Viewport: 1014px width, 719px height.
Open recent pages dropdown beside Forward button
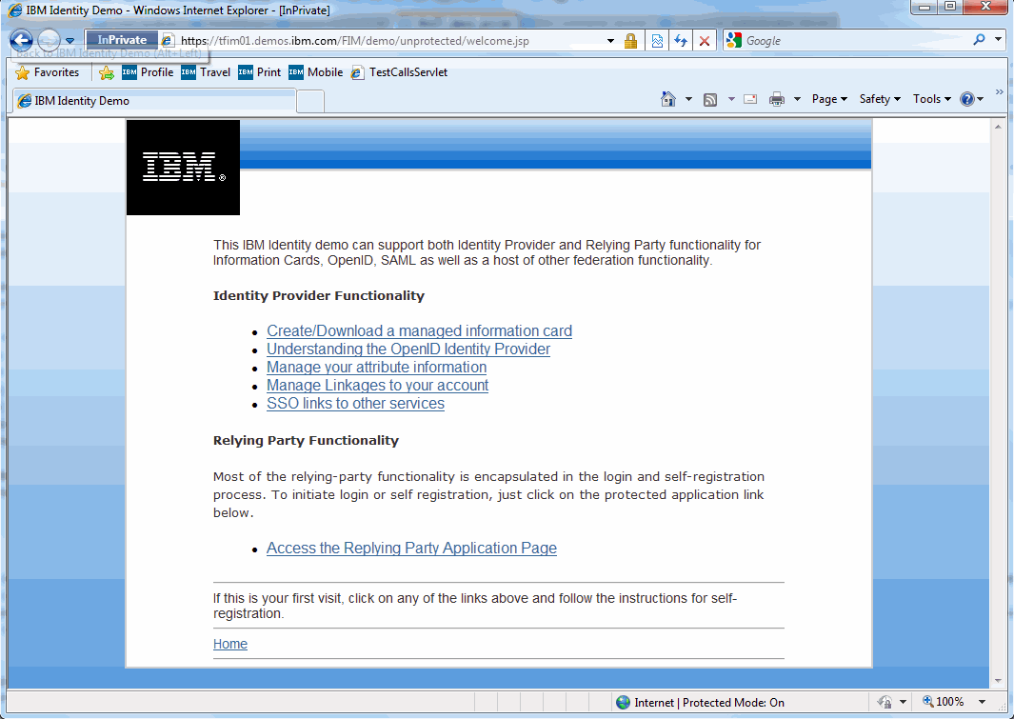pos(70,41)
